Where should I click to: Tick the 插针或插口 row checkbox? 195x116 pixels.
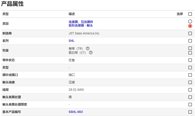point(190,75)
